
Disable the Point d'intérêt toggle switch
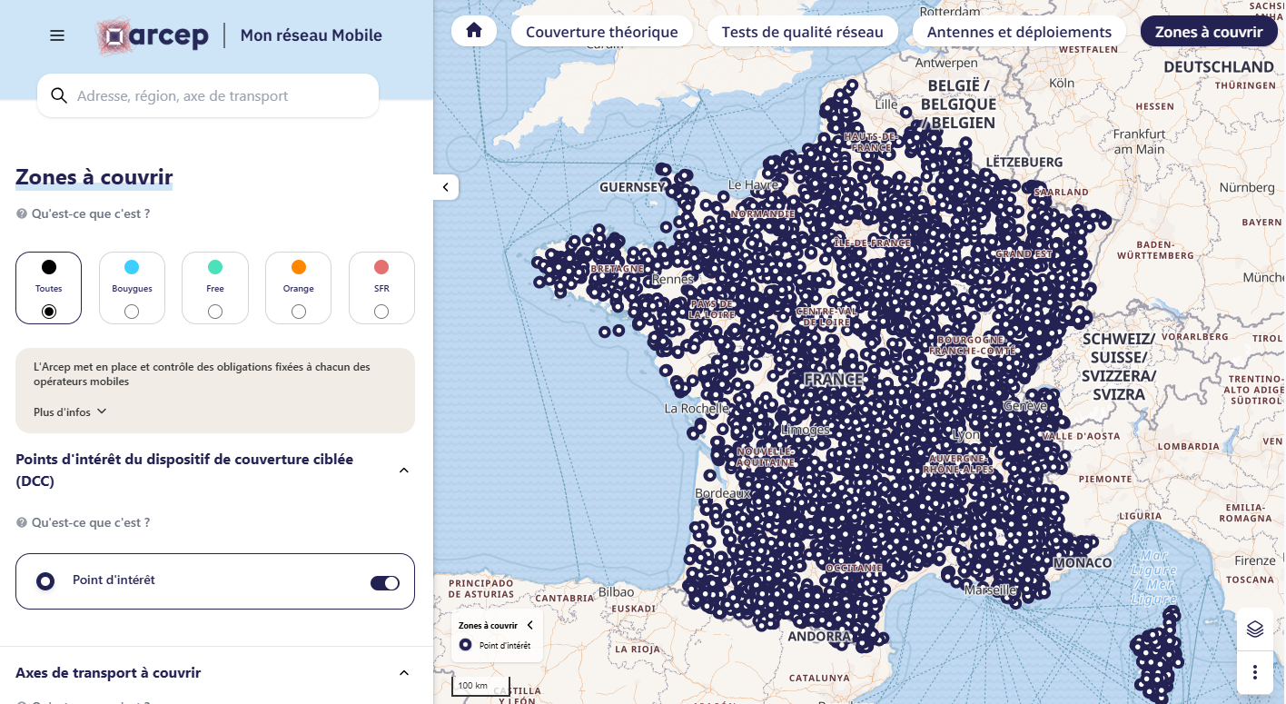pyautogui.click(x=385, y=582)
